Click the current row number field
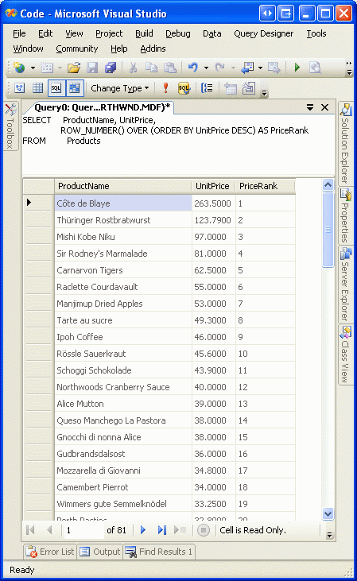Viewport: 357px width, 581px height. pyautogui.click(x=83, y=530)
